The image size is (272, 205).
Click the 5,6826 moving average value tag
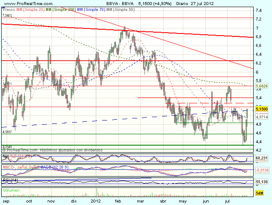click(262, 86)
